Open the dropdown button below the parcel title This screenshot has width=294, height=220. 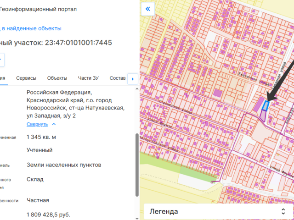[2, 60]
